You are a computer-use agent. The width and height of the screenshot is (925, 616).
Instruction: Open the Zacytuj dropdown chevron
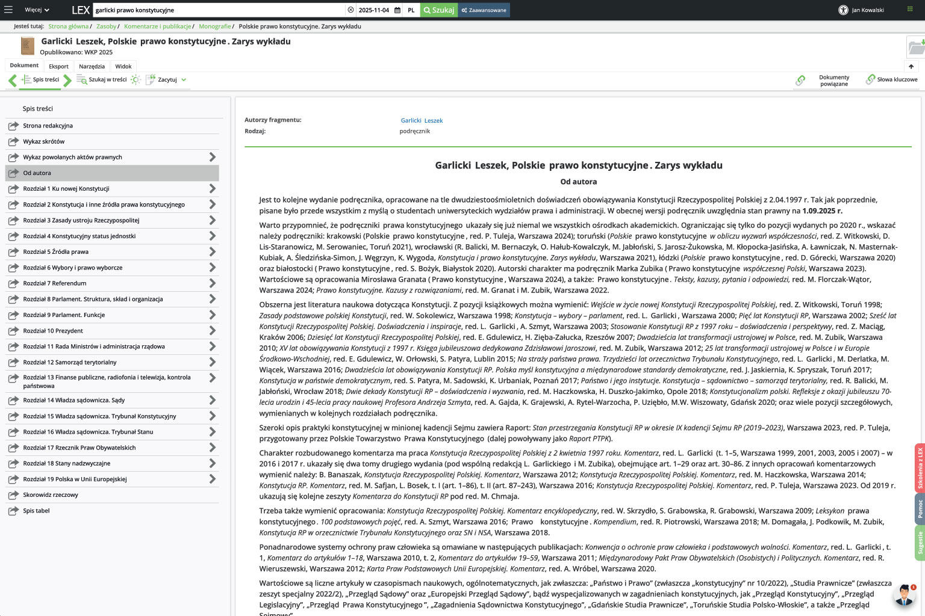click(x=184, y=79)
